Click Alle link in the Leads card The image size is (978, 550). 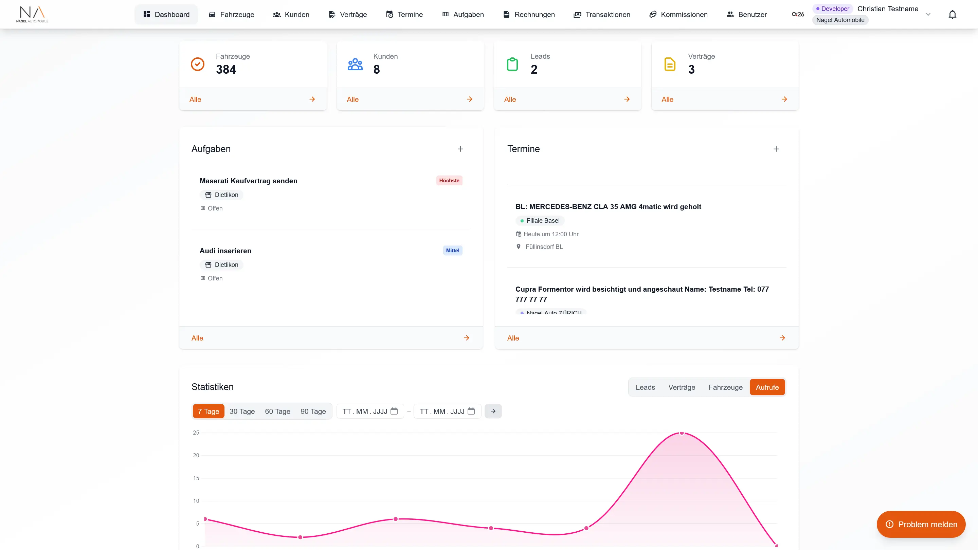(510, 99)
